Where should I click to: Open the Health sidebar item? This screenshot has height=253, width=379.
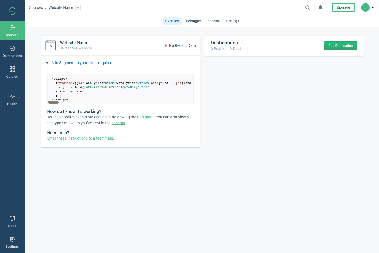coord(12,100)
